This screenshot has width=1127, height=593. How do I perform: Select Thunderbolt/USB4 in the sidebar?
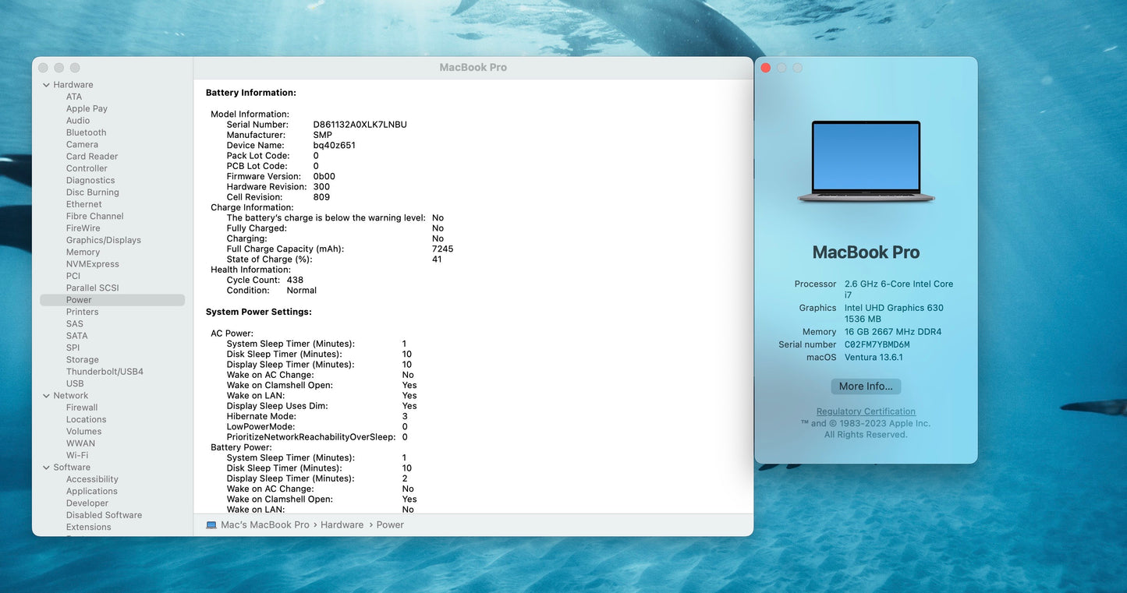105,372
